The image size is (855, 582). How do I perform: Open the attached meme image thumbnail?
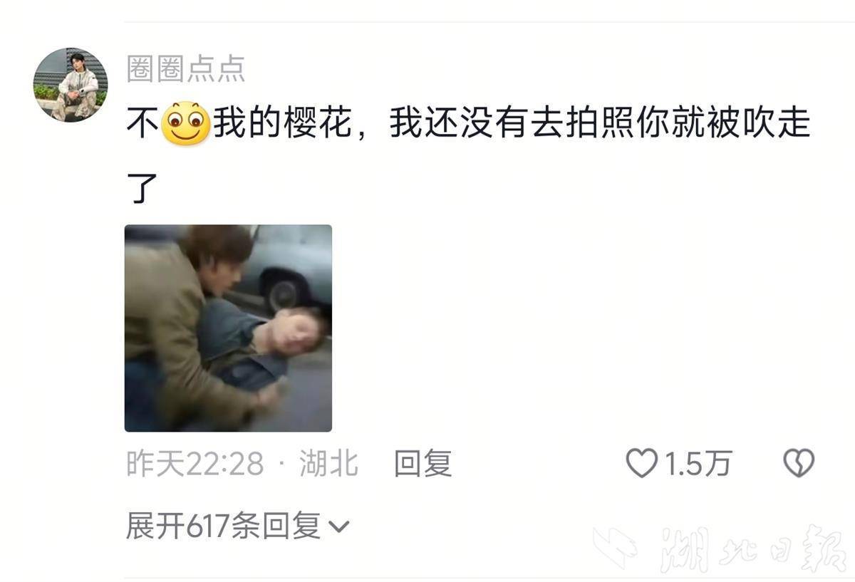coord(228,328)
